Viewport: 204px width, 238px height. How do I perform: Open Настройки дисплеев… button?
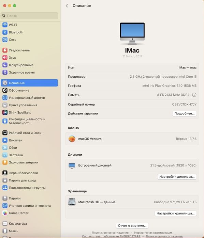coord(177,177)
